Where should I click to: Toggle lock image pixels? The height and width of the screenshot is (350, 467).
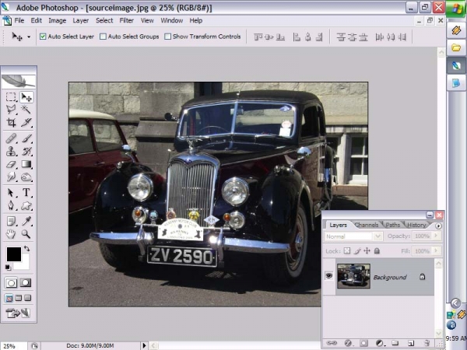click(x=357, y=251)
